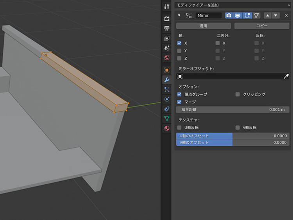Click the 適用 (Apply) button
293x220 pixels.
[x=203, y=26]
